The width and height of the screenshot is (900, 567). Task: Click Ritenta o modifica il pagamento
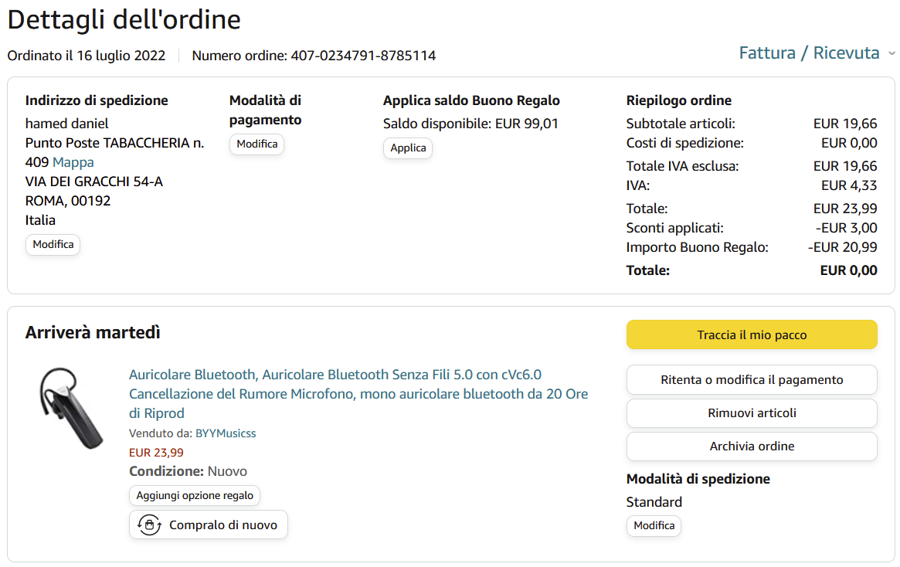pyautogui.click(x=752, y=379)
